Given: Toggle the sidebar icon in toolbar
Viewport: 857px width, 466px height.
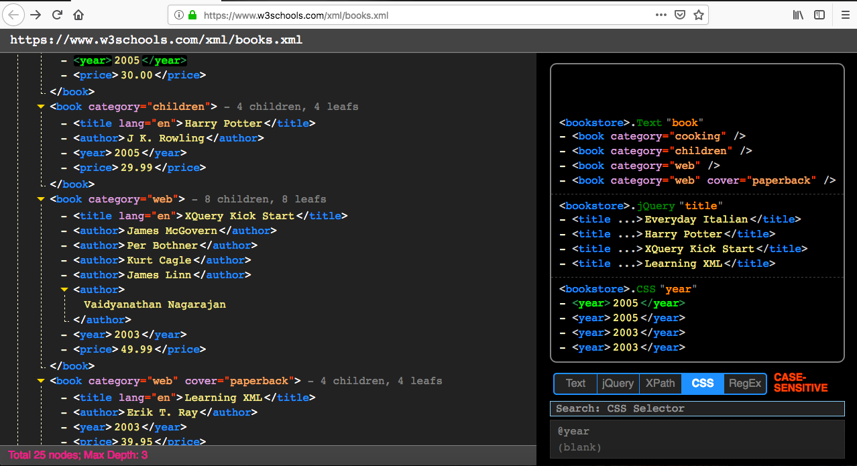Looking at the screenshot, I should coord(819,15).
